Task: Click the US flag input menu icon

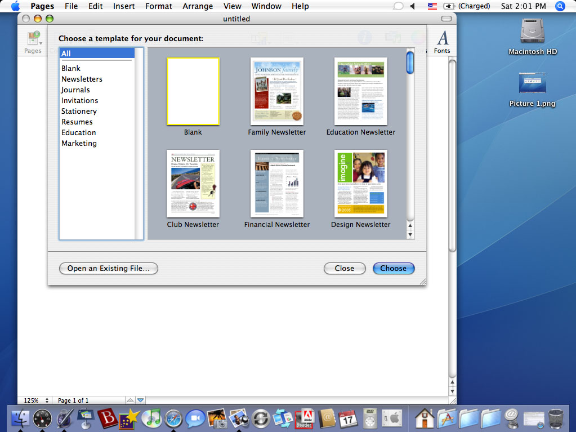Action: (432, 6)
